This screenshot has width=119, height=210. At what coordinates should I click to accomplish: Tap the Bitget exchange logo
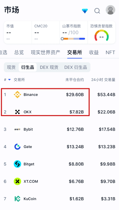(x=17, y=164)
